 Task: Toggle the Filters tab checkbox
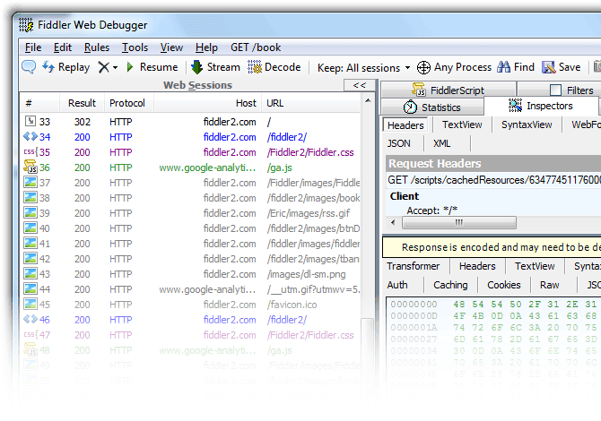[x=556, y=90]
